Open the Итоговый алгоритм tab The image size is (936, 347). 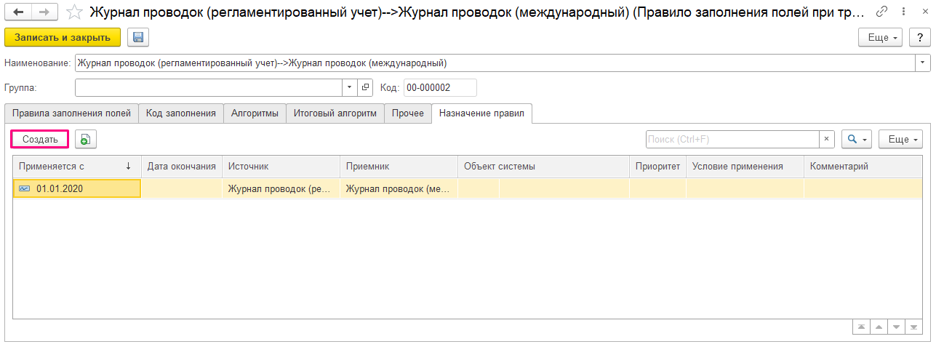[335, 113]
